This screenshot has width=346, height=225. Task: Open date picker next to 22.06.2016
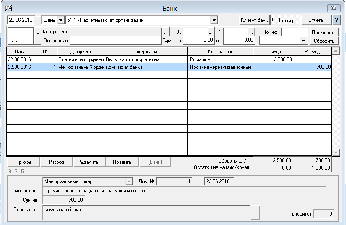tap(38, 20)
